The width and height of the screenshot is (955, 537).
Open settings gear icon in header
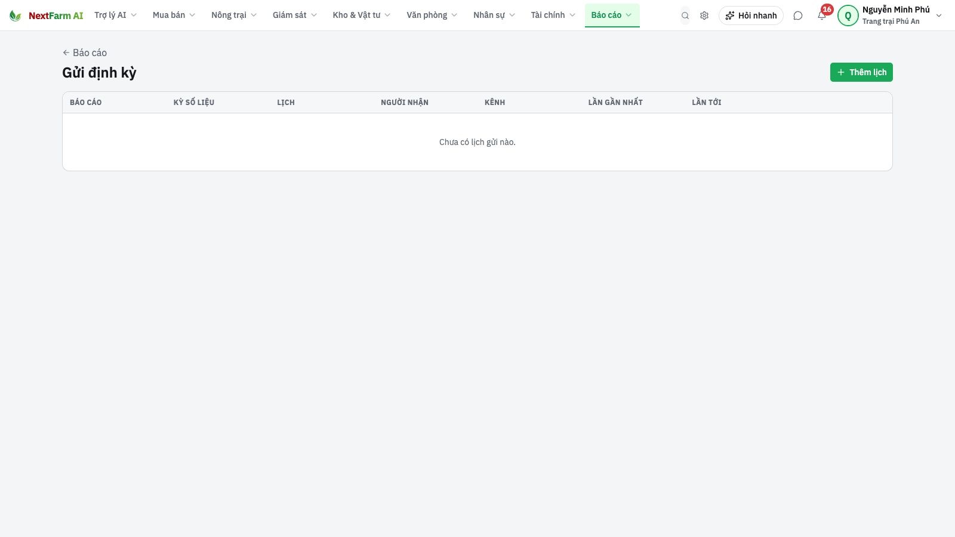coord(704,16)
